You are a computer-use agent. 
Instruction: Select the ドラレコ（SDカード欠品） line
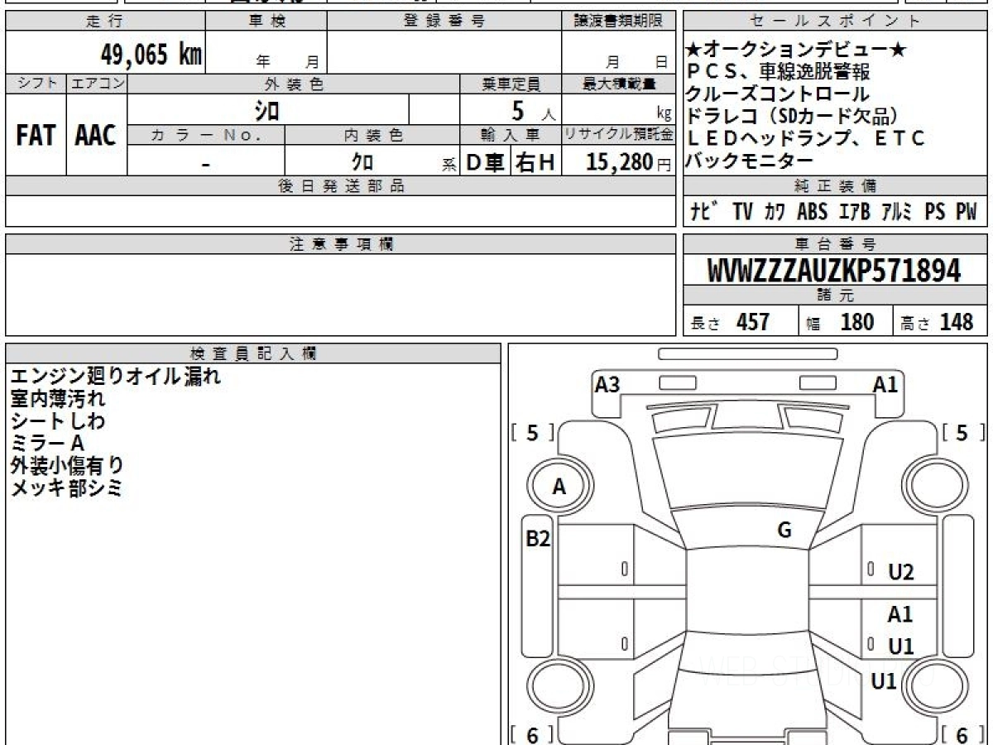[x=793, y=116]
